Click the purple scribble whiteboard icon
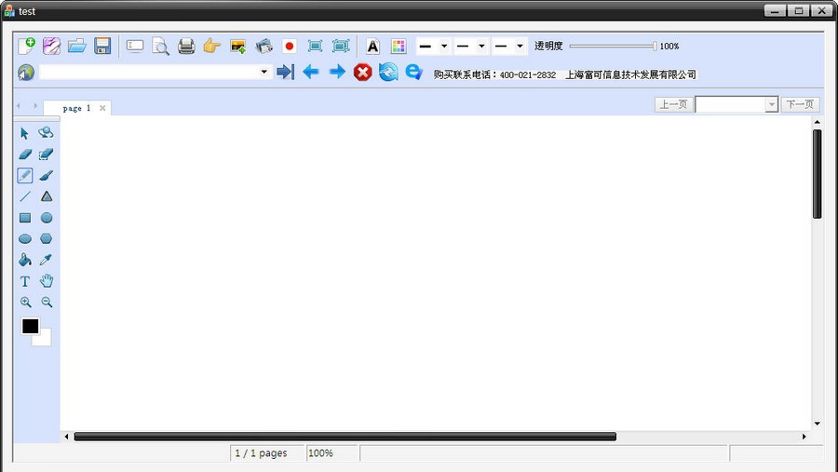The image size is (838, 472). click(x=52, y=46)
